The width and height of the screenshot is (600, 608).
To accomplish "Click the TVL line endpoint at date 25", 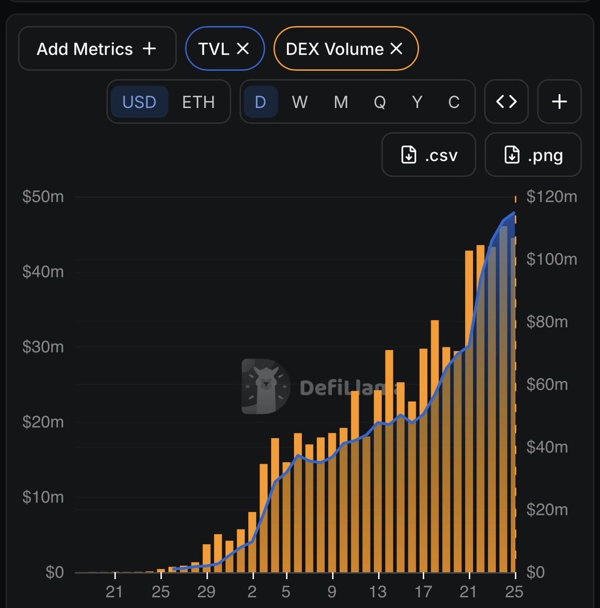I will point(514,213).
